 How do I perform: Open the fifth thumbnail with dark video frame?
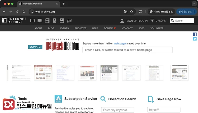[x=109, y=73]
